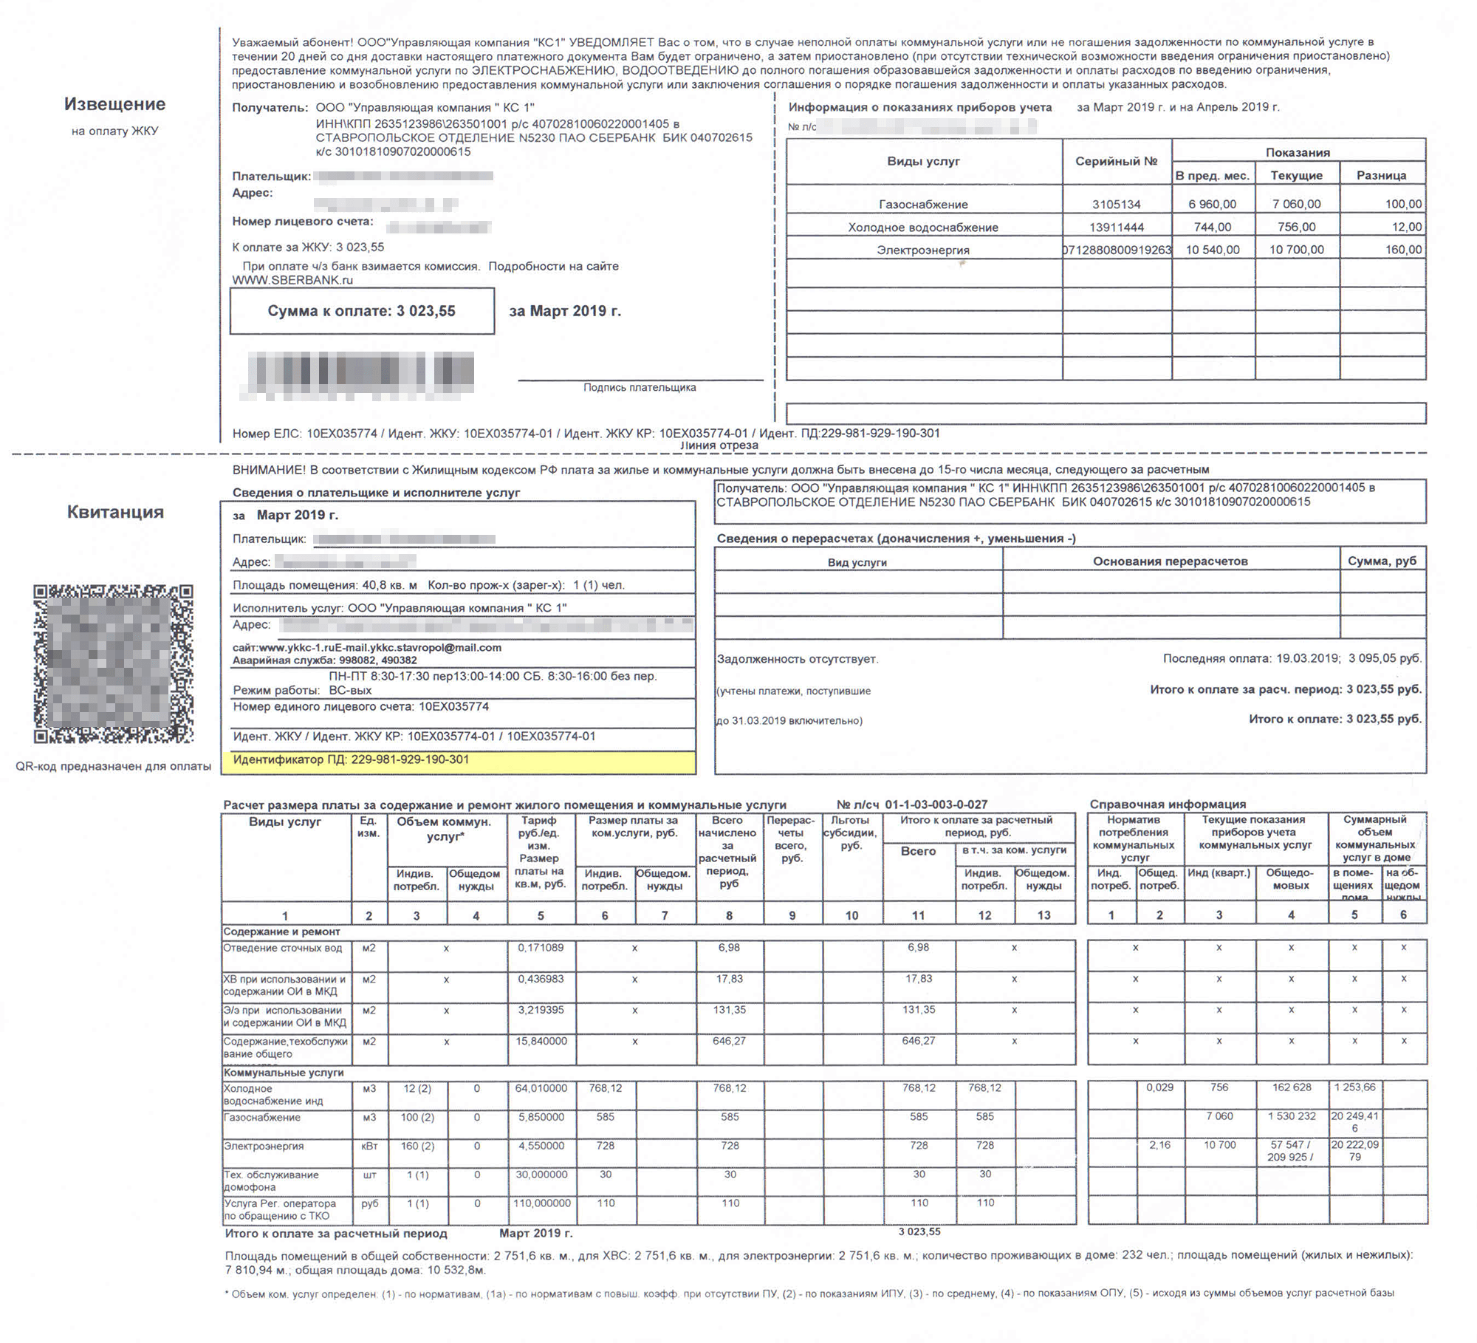Viewport: 1477px width, 1343px height.
Task: Click the 'Справочная информация' heading
Action: pyautogui.click(x=1168, y=804)
